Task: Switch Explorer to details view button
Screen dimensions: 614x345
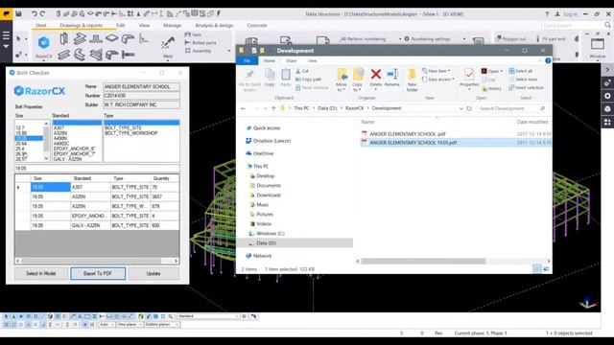Action: point(537,268)
